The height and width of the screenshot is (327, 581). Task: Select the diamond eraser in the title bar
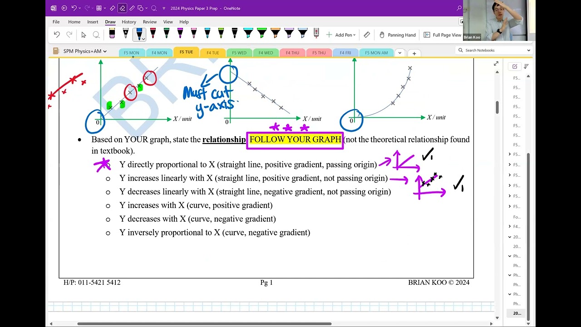click(112, 8)
